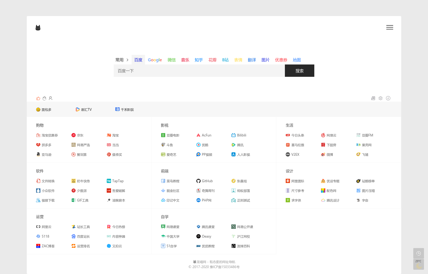Open the 豆瓣电影 link
Screen dimensions: 428x274
(170, 135)
